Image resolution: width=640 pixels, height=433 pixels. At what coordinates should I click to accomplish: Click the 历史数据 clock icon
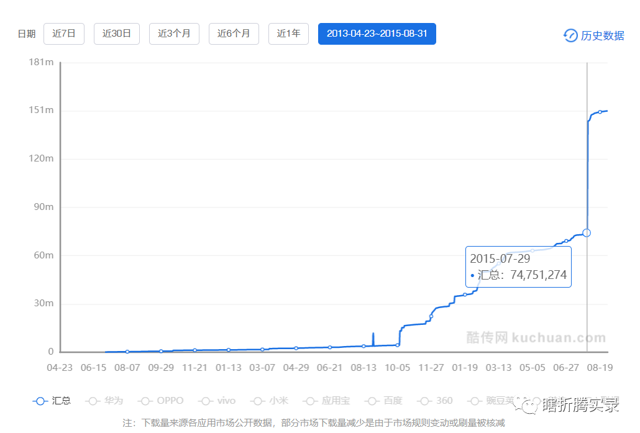pyautogui.click(x=570, y=35)
